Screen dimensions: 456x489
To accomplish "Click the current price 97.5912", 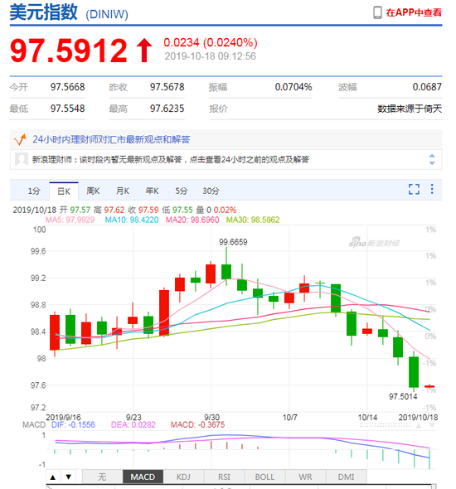I will click(x=69, y=51).
